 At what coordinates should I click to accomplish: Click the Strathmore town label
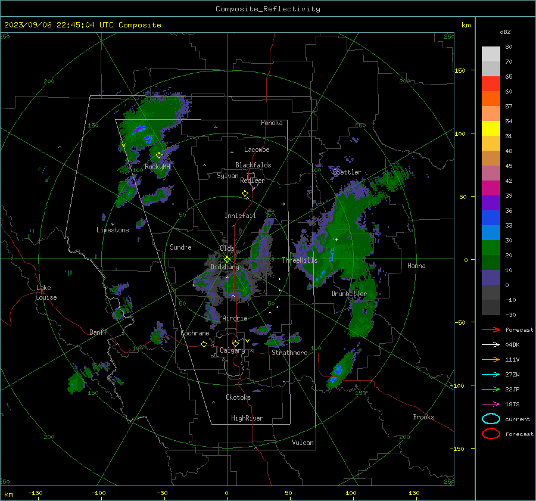click(289, 353)
